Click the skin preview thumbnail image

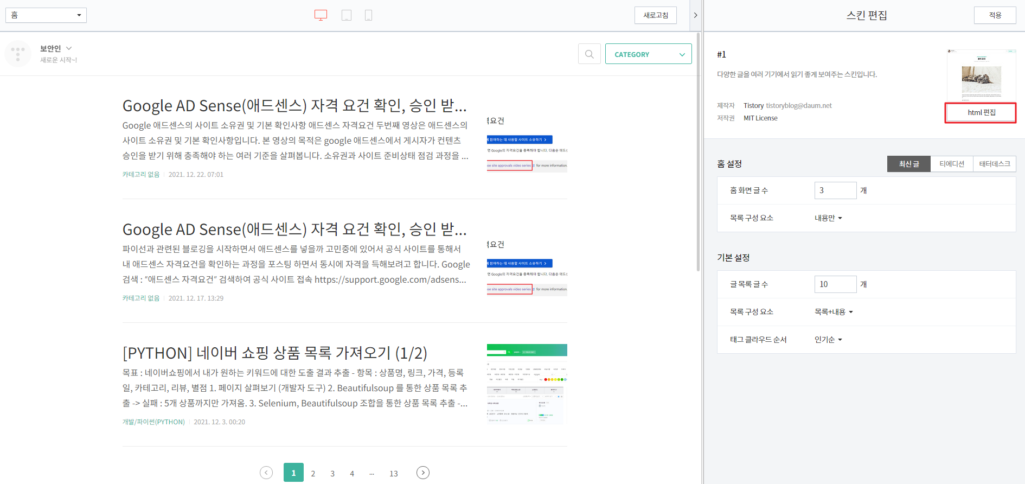coord(981,75)
